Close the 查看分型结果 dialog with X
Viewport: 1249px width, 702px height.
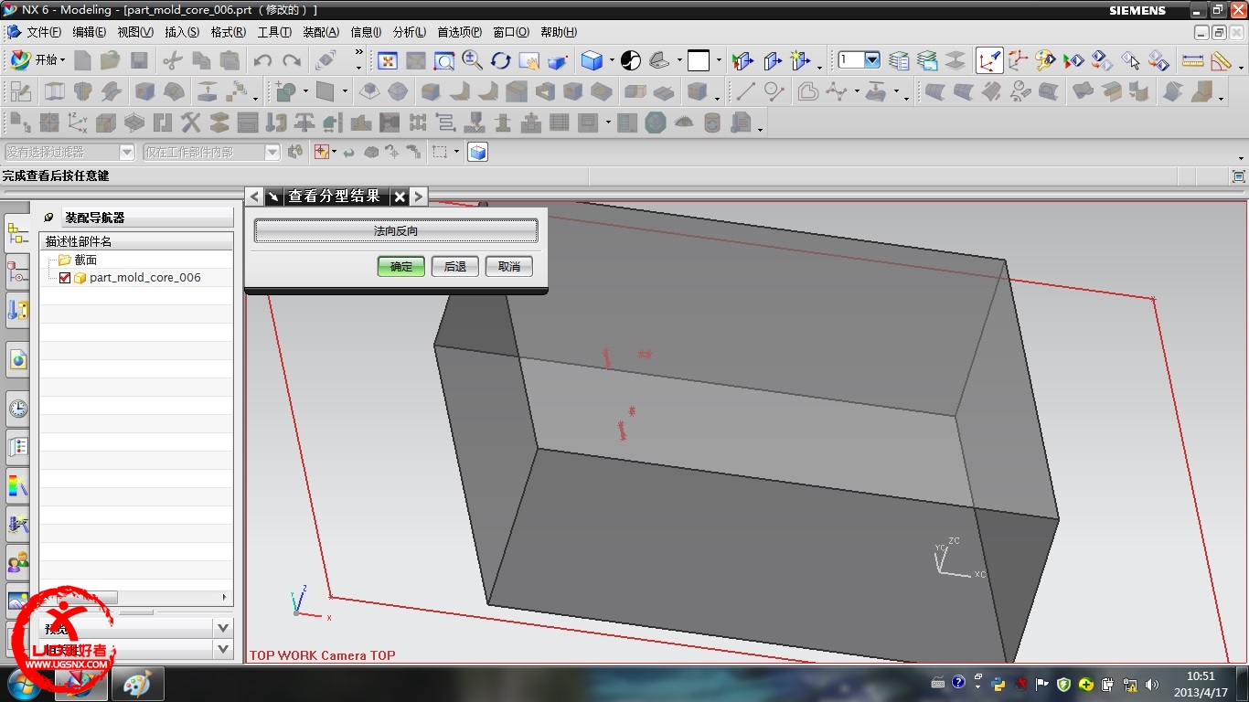point(400,197)
